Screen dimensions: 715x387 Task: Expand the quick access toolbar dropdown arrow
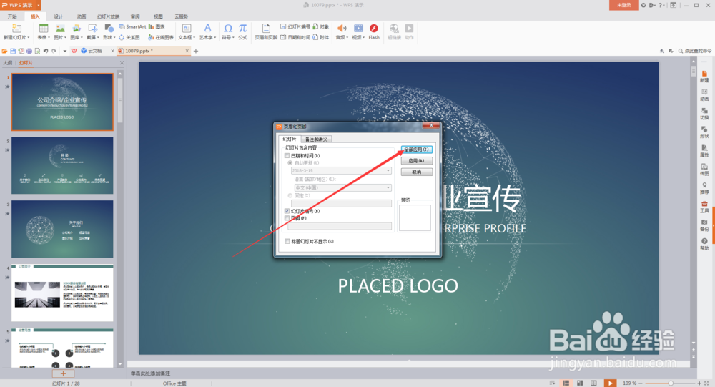[x=65, y=51]
